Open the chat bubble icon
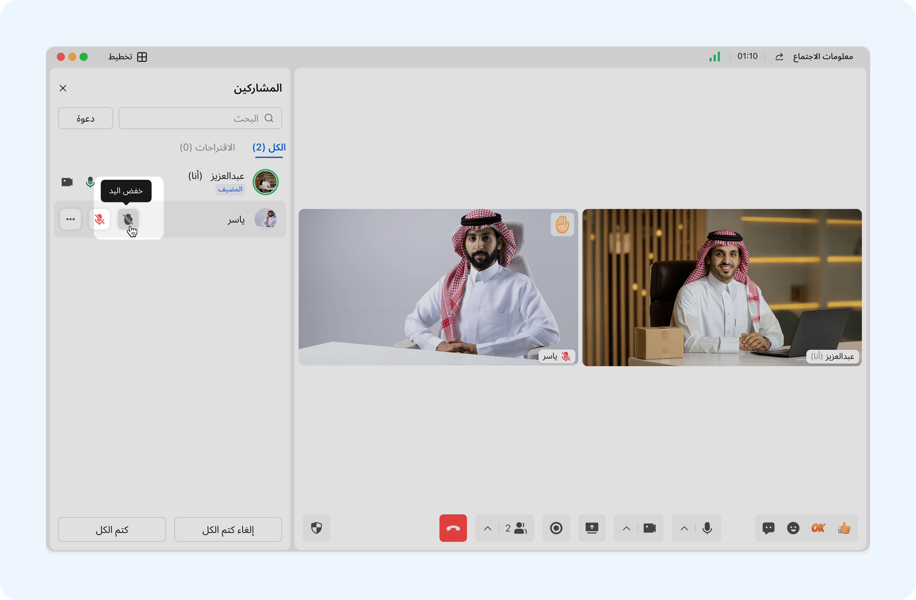Screen dimensions: 916x600 [768, 528]
